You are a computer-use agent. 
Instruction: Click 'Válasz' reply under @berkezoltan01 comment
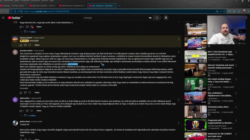37,45
